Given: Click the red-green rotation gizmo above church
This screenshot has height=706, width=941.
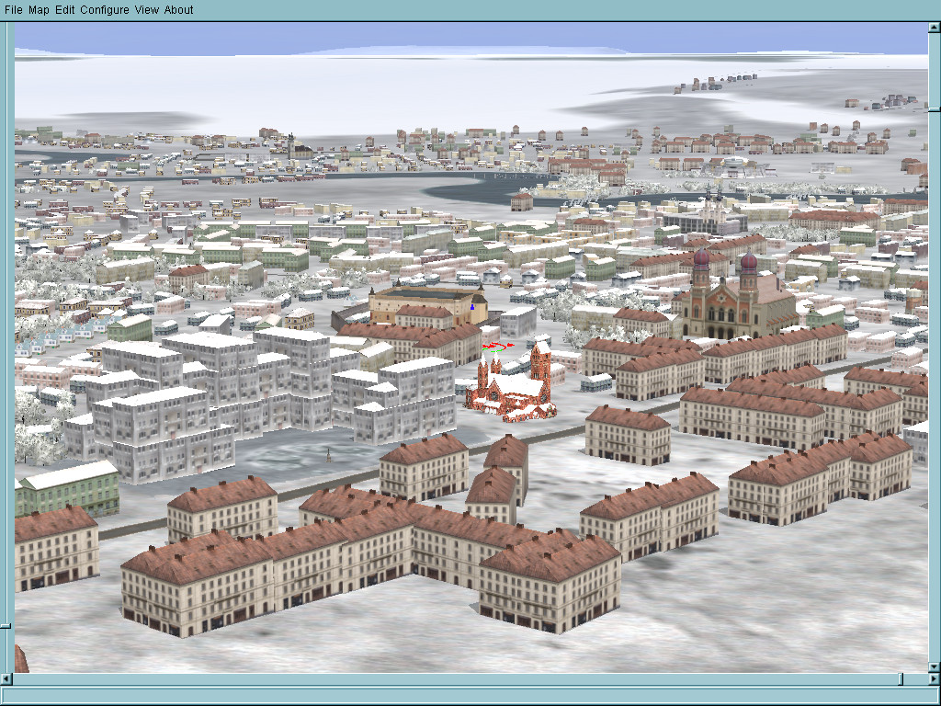Looking at the screenshot, I should [x=497, y=347].
